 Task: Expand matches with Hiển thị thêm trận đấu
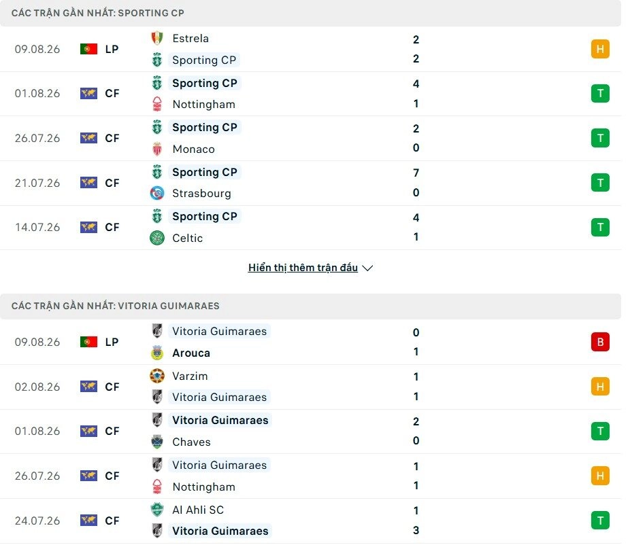303,268
